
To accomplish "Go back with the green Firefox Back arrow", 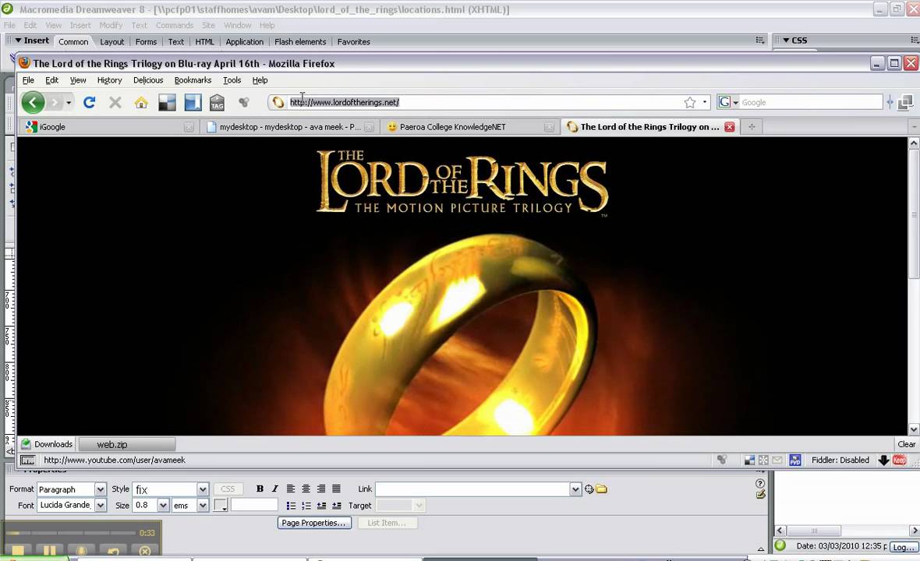I will click(33, 103).
